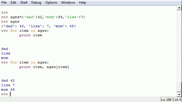Open the Debug menu
This screenshot has height=102, width=182.
(36, 3)
